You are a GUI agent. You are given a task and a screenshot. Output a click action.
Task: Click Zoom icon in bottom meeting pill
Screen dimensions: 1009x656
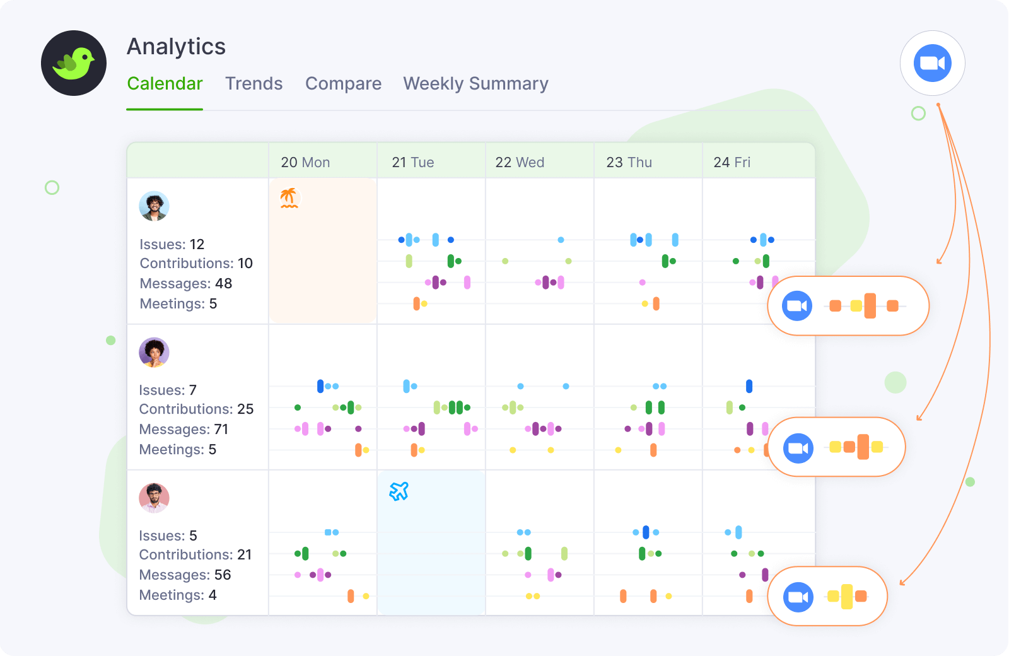pyautogui.click(x=798, y=597)
